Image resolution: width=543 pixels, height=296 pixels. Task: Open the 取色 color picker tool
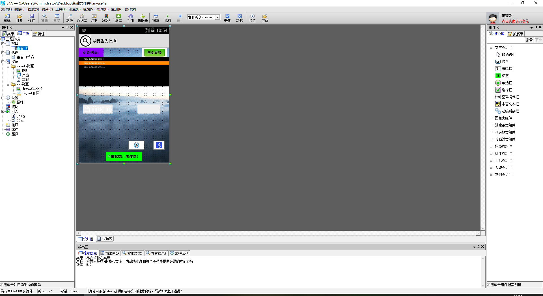coord(70,18)
